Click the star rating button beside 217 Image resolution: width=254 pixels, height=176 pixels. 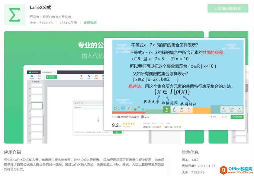[213, 117]
